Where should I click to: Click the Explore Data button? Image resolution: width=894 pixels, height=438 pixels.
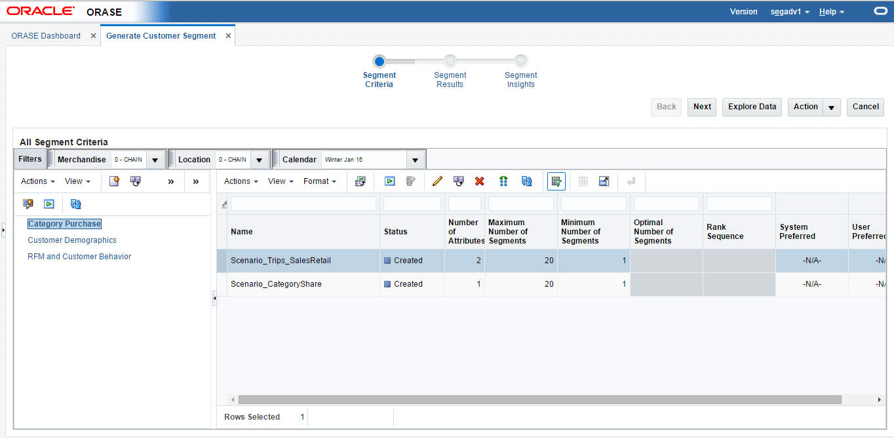tap(752, 107)
